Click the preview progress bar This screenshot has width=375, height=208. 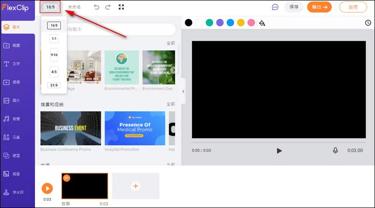279,142
